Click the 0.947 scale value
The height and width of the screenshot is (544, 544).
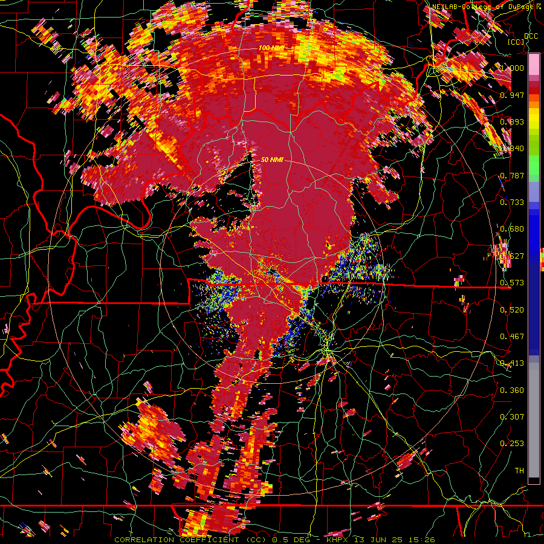(512, 95)
